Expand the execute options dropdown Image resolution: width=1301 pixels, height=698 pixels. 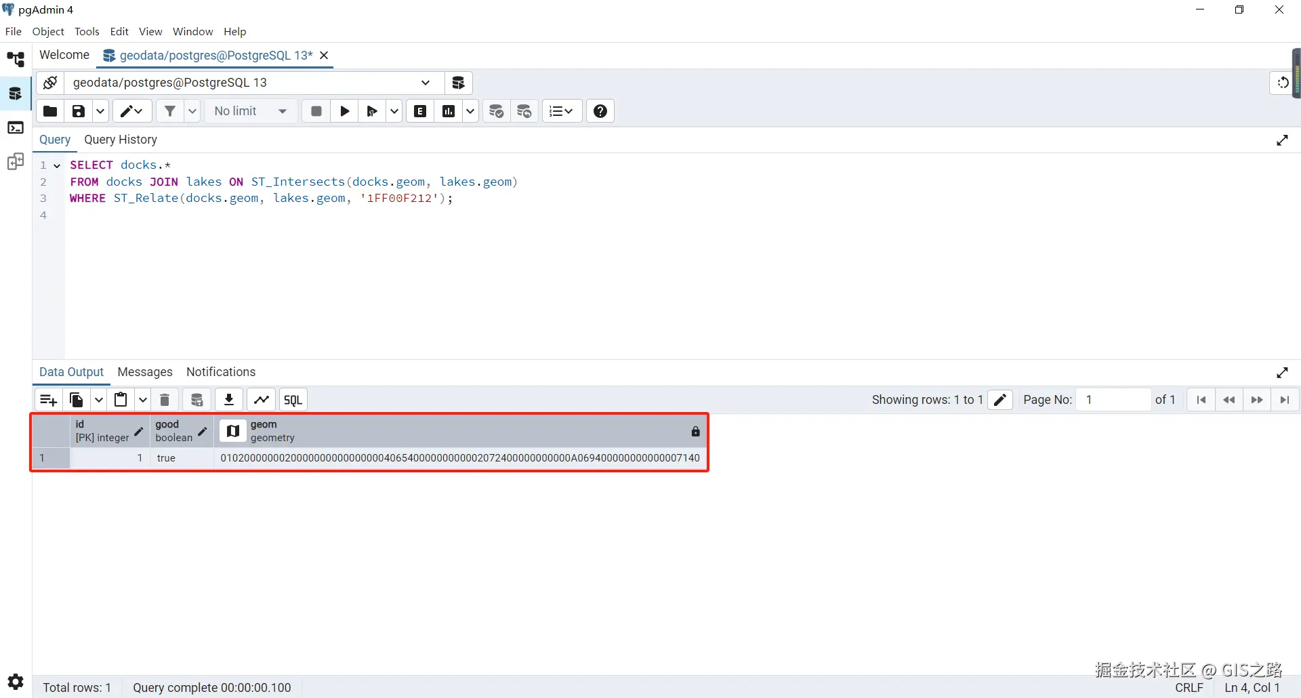click(x=394, y=111)
